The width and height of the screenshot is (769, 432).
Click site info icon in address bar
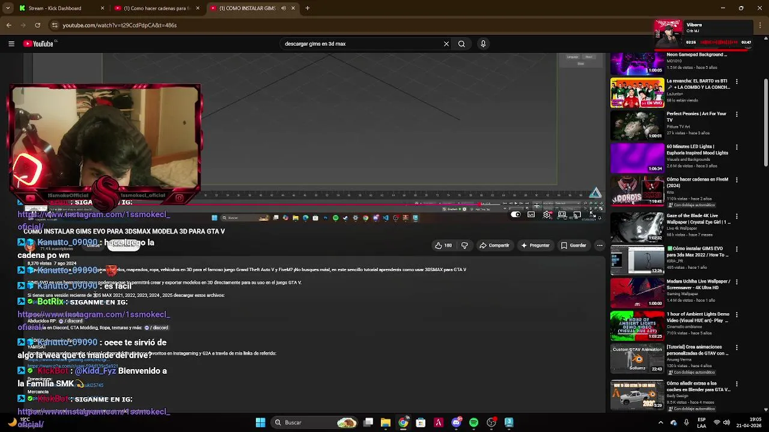tap(55, 25)
